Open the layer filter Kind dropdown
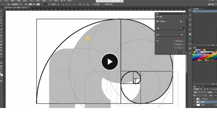The width and height of the screenshot is (217, 114). coord(198,89)
